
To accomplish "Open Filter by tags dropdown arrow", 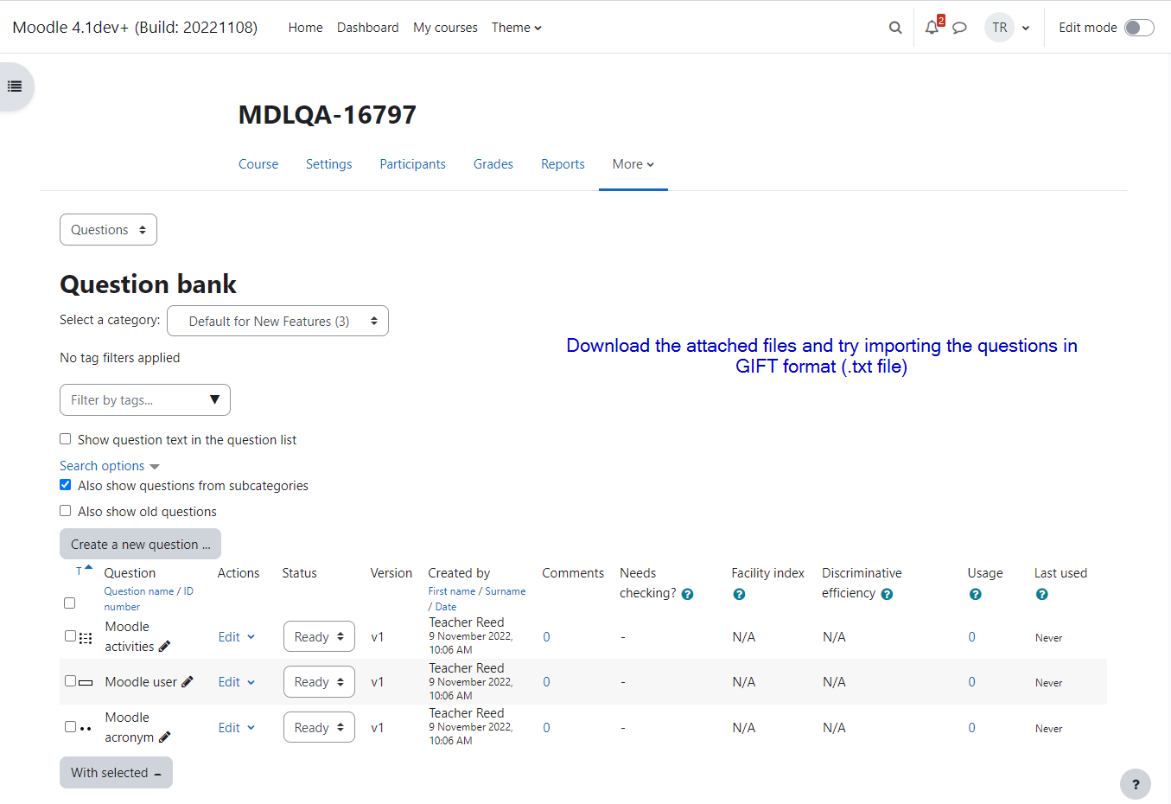I will pos(214,399).
